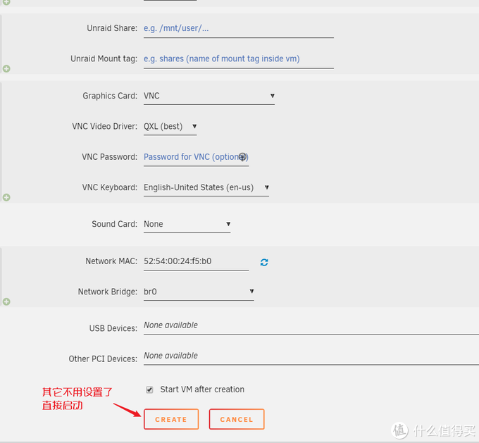
Task: Click the 'Network MAC:' label
Action: tap(111, 261)
